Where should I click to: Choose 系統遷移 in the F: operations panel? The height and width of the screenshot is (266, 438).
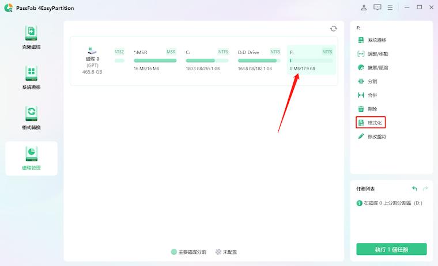(x=372, y=40)
